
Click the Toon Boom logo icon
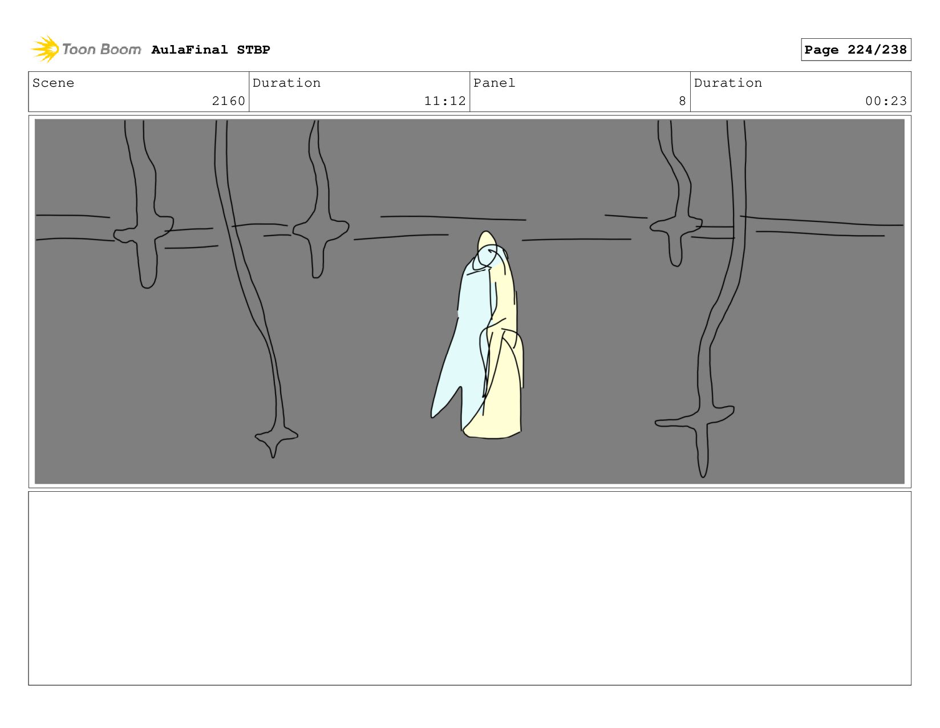point(45,49)
